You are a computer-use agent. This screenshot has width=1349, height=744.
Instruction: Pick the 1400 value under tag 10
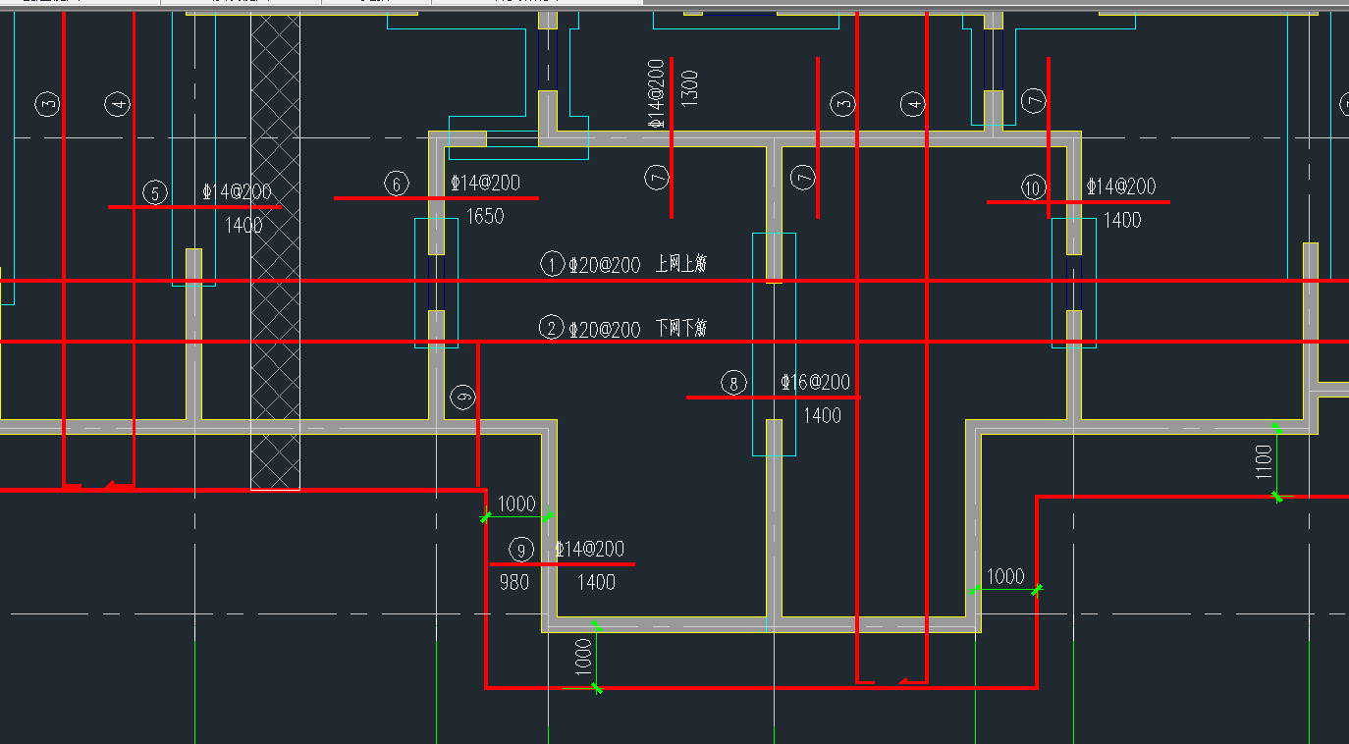[1122, 220]
